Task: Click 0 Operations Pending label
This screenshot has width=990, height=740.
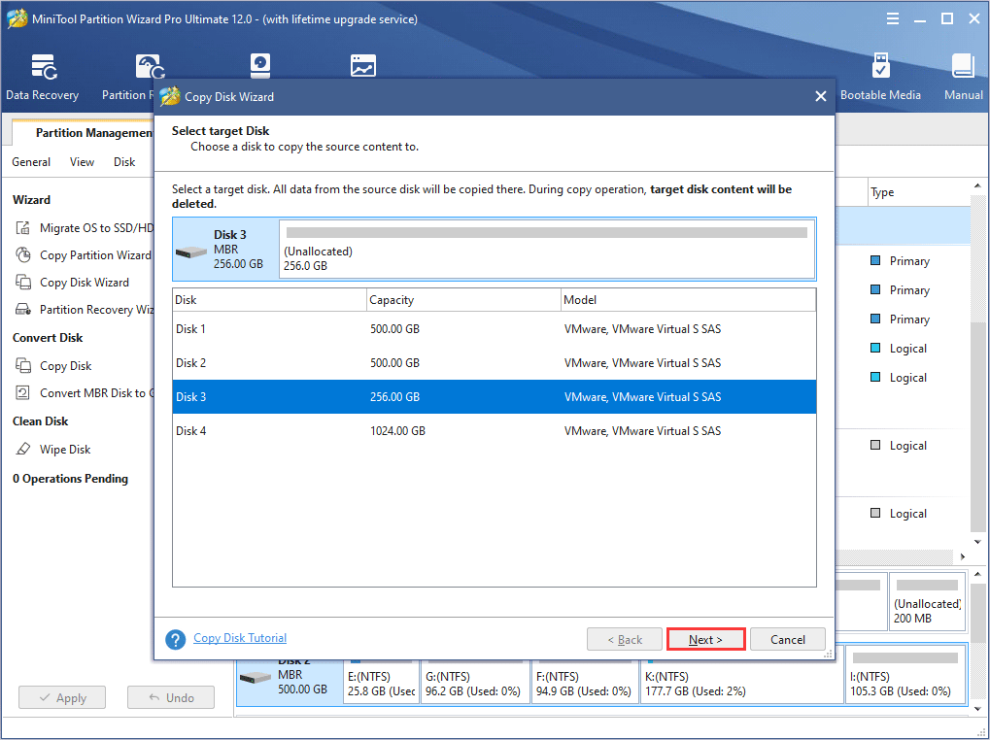Action: pos(70,479)
